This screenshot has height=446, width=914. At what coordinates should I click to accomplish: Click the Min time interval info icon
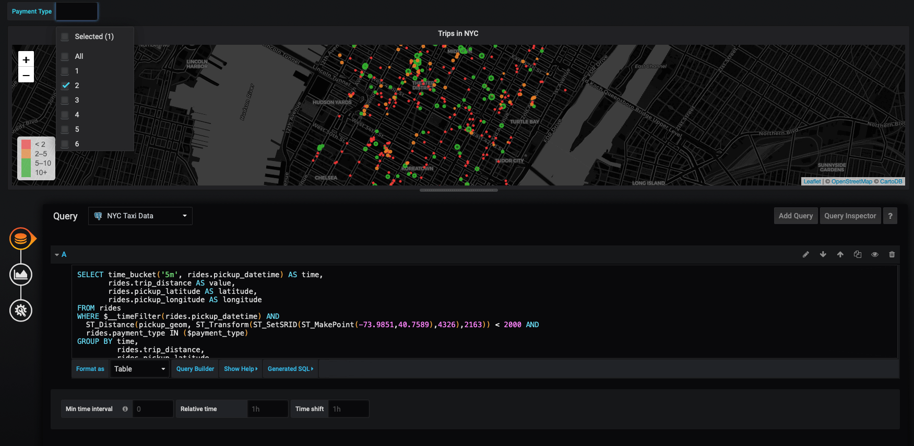click(x=125, y=409)
